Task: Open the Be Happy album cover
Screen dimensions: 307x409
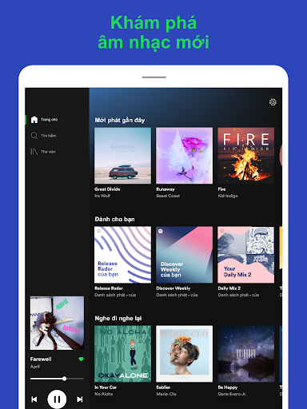Action: pyautogui.click(x=246, y=354)
